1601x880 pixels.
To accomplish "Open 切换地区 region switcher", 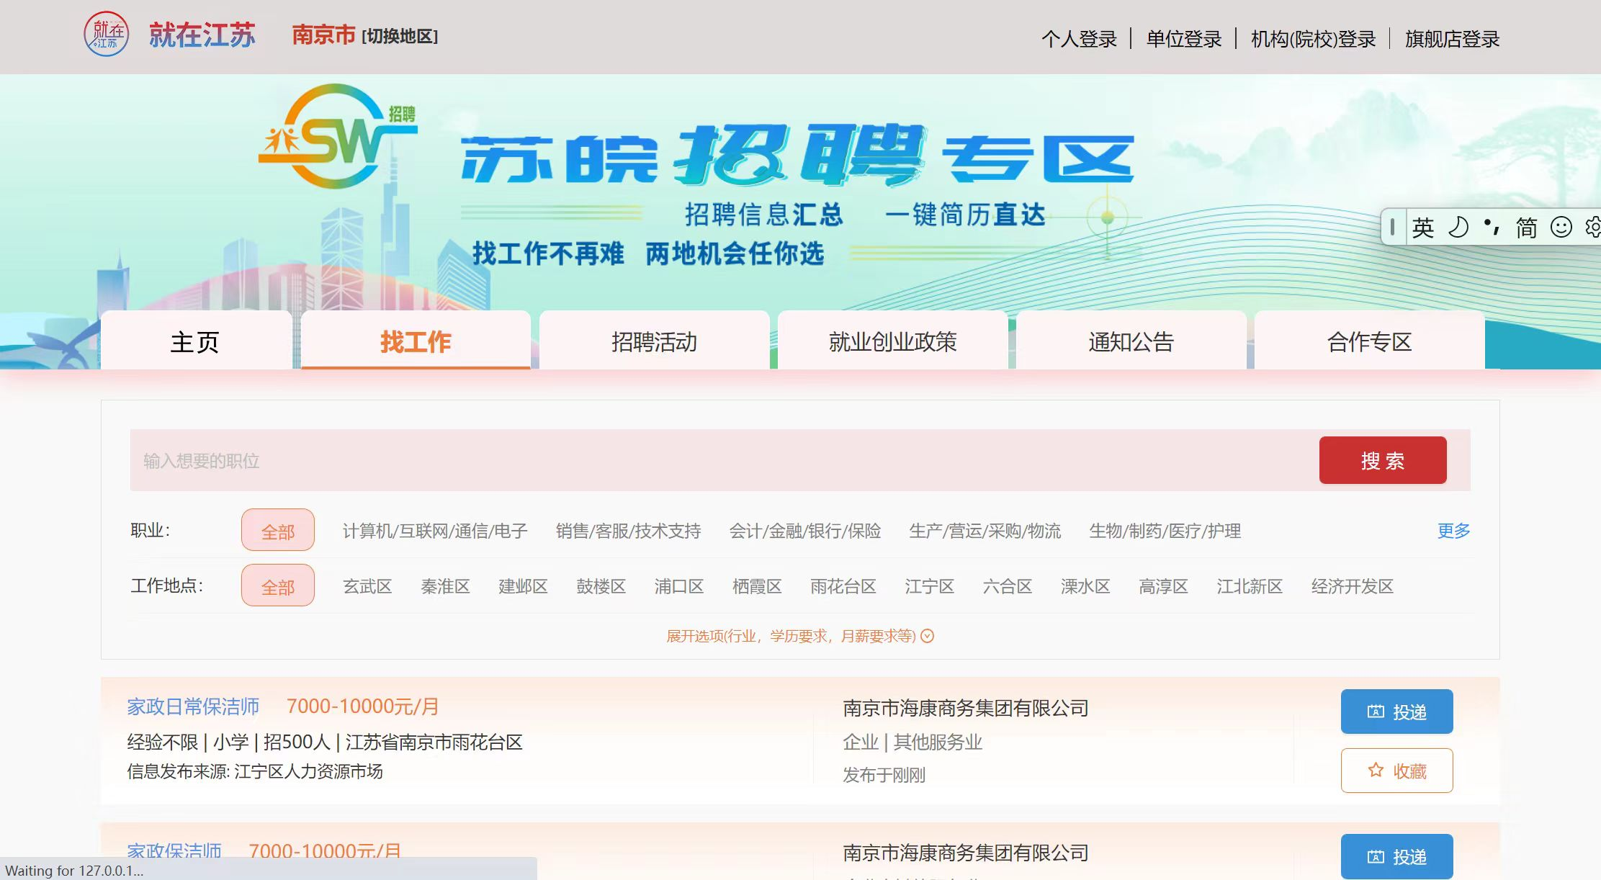I will pos(400,36).
